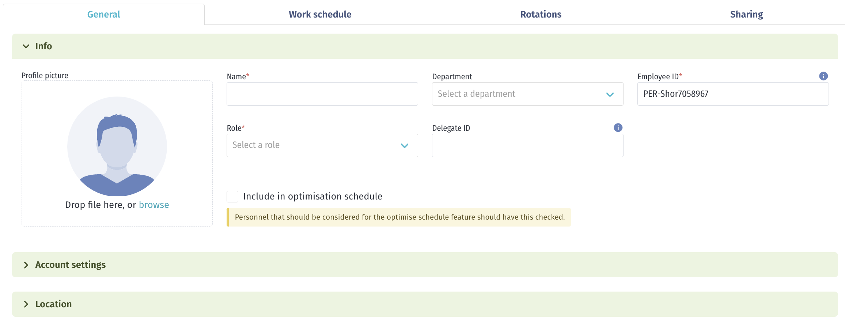Focus the Name input field
The height and width of the screenshot is (323, 845).
click(322, 94)
